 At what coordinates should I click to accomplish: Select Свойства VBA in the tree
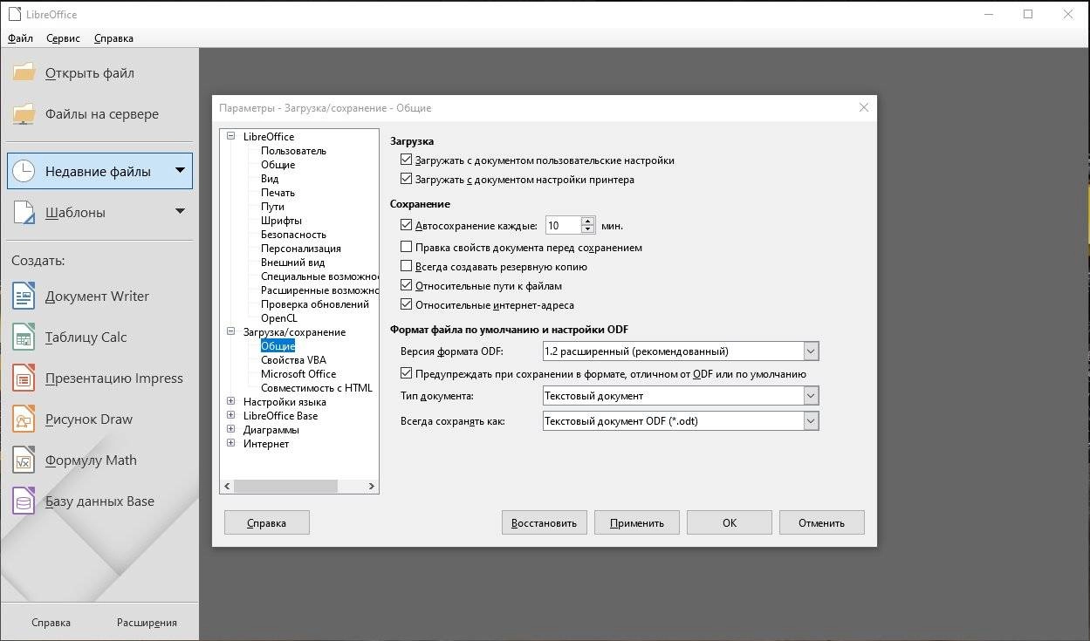tap(293, 359)
